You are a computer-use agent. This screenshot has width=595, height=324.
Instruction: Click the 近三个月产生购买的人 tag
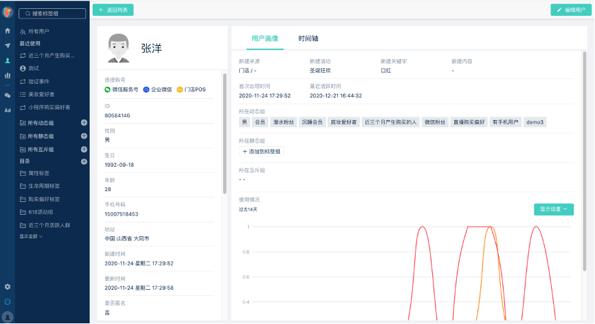tap(390, 122)
